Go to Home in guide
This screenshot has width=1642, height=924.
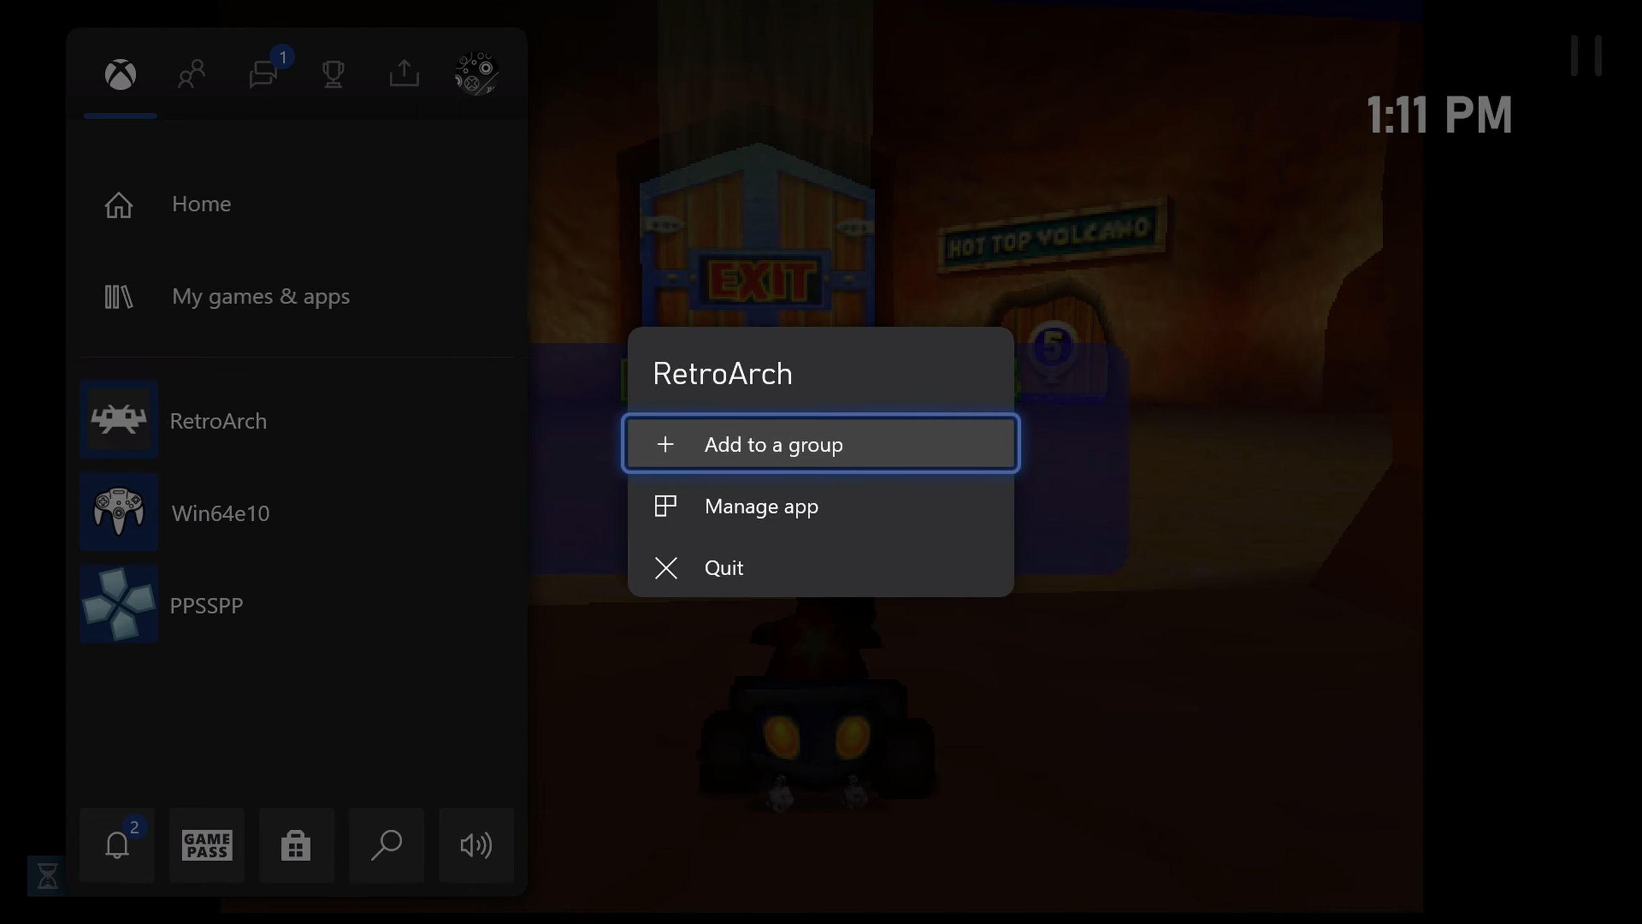tap(200, 204)
